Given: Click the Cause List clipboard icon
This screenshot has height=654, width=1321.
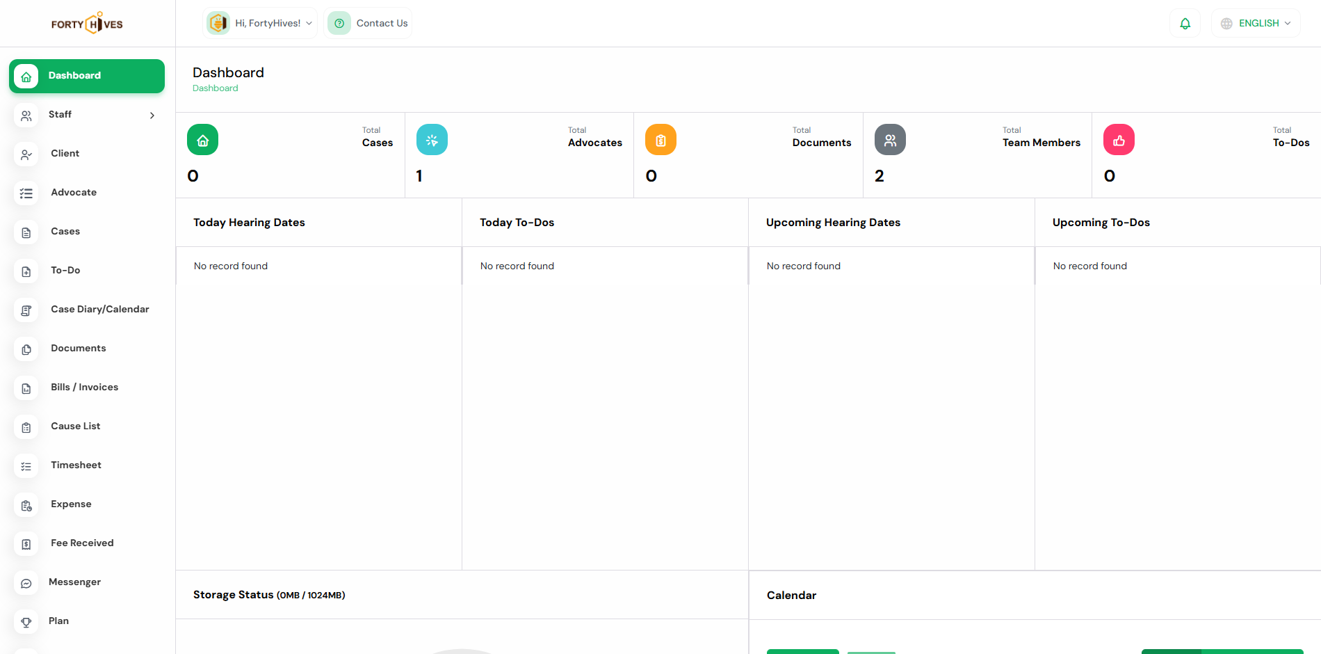Looking at the screenshot, I should pyautogui.click(x=26, y=427).
